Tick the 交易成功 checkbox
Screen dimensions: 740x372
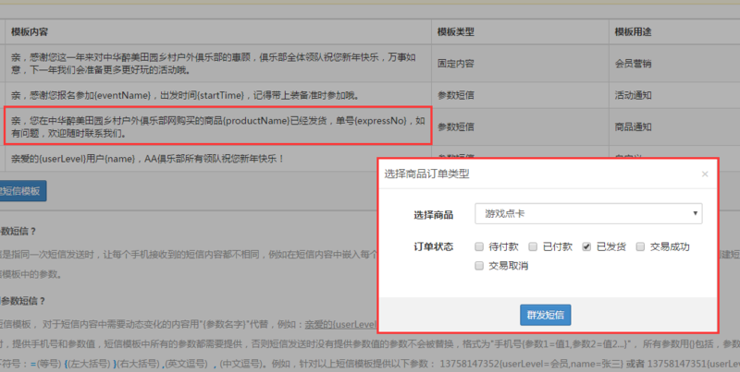tap(640, 247)
